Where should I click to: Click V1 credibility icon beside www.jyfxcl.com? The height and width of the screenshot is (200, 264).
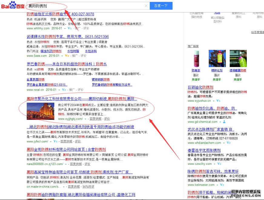(55, 141)
